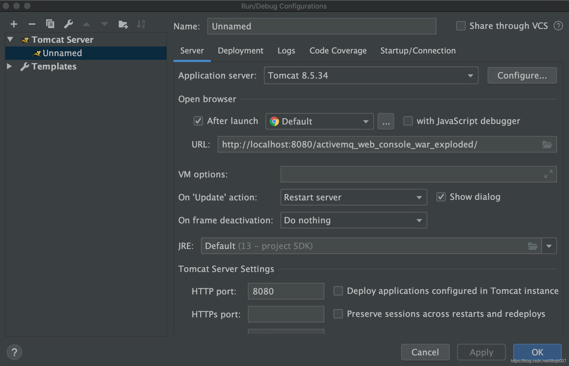The height and width of the screenshot is (366, 569).
Task: Switch to the Startup/Connection tab
Action: (x=418, y=51)
